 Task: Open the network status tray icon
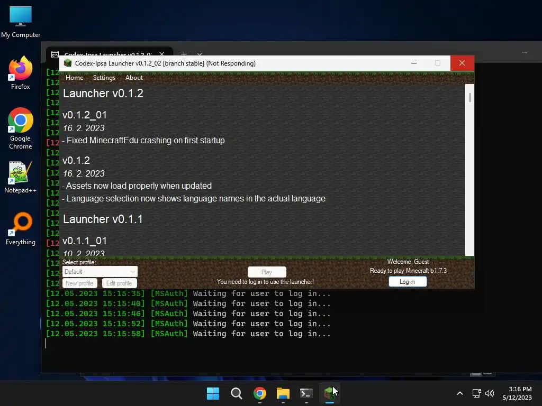pos(477,393)
